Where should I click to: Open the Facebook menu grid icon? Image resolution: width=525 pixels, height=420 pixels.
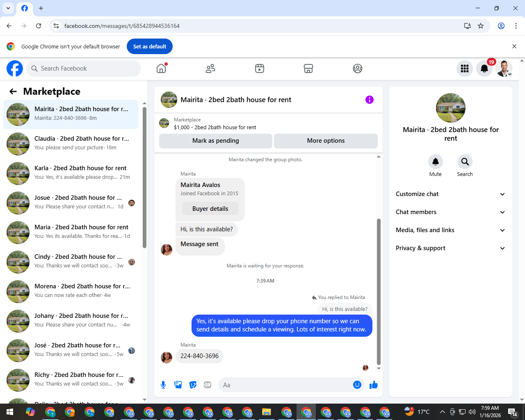(465, 68)
